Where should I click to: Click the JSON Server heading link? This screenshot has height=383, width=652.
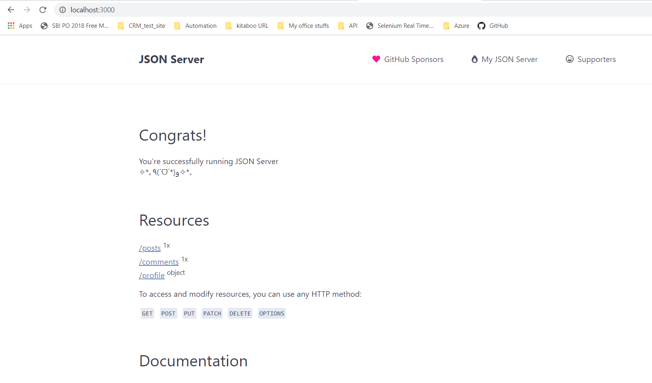click(x=171, y=59)
